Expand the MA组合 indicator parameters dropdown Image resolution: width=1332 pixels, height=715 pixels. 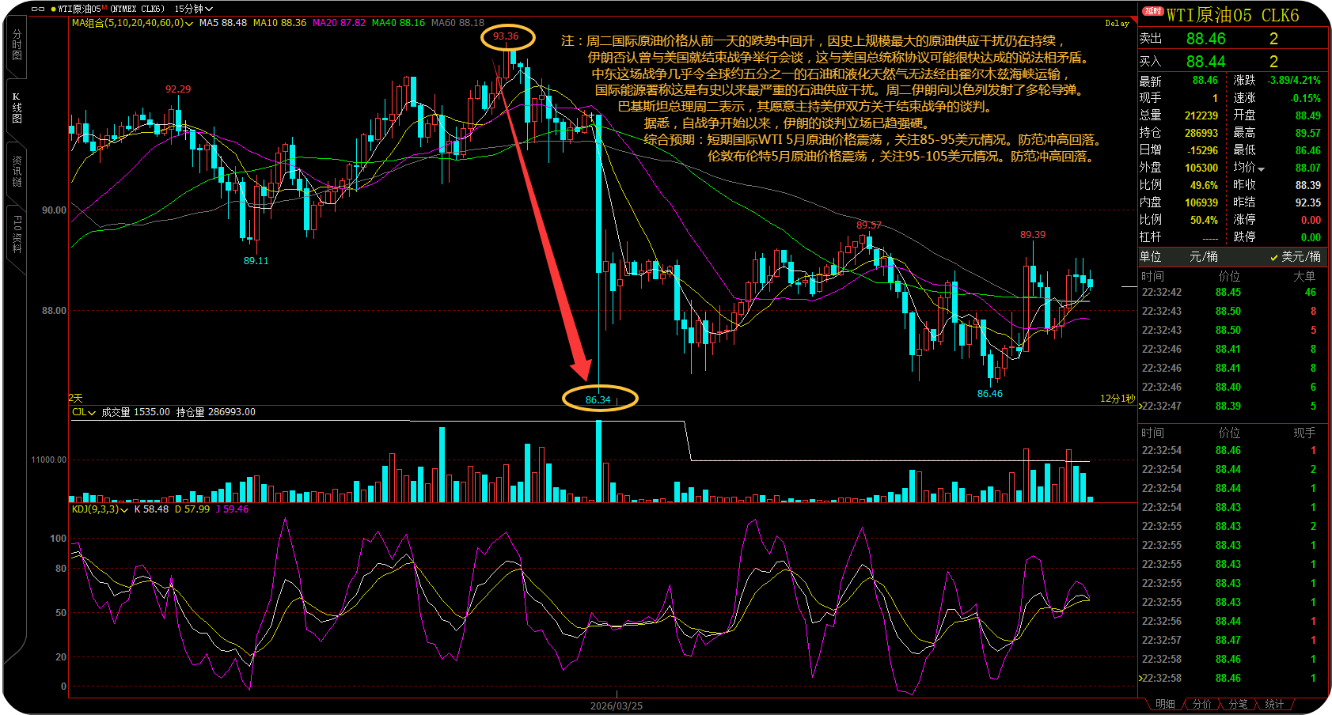(x=189, y=24)
